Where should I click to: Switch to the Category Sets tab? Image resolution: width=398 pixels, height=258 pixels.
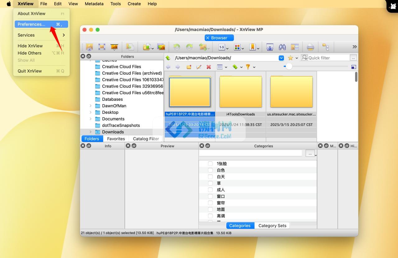272,225
